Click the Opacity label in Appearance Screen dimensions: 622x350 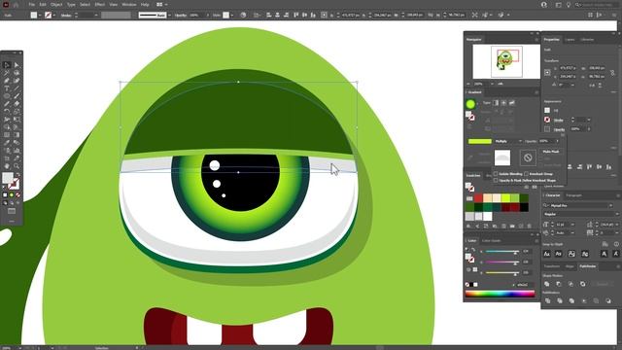point(560,129)
